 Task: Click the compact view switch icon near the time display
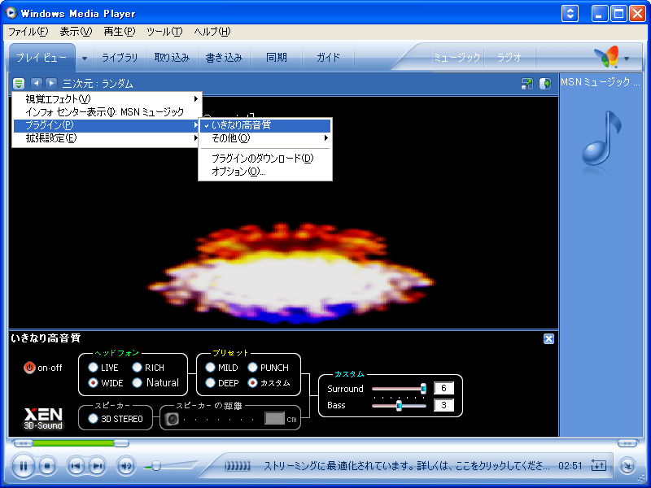(598, 465)
